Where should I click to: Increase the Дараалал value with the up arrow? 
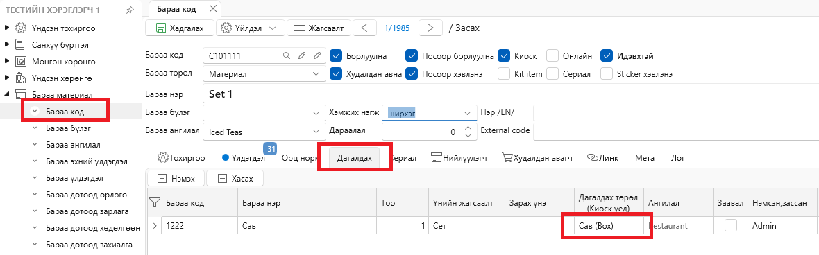pyautogui.click(x=468, y=128)
